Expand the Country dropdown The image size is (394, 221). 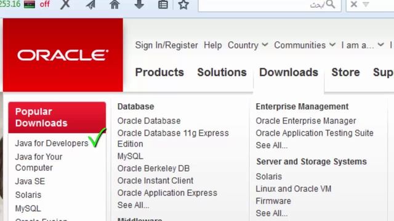coord(247,45)
